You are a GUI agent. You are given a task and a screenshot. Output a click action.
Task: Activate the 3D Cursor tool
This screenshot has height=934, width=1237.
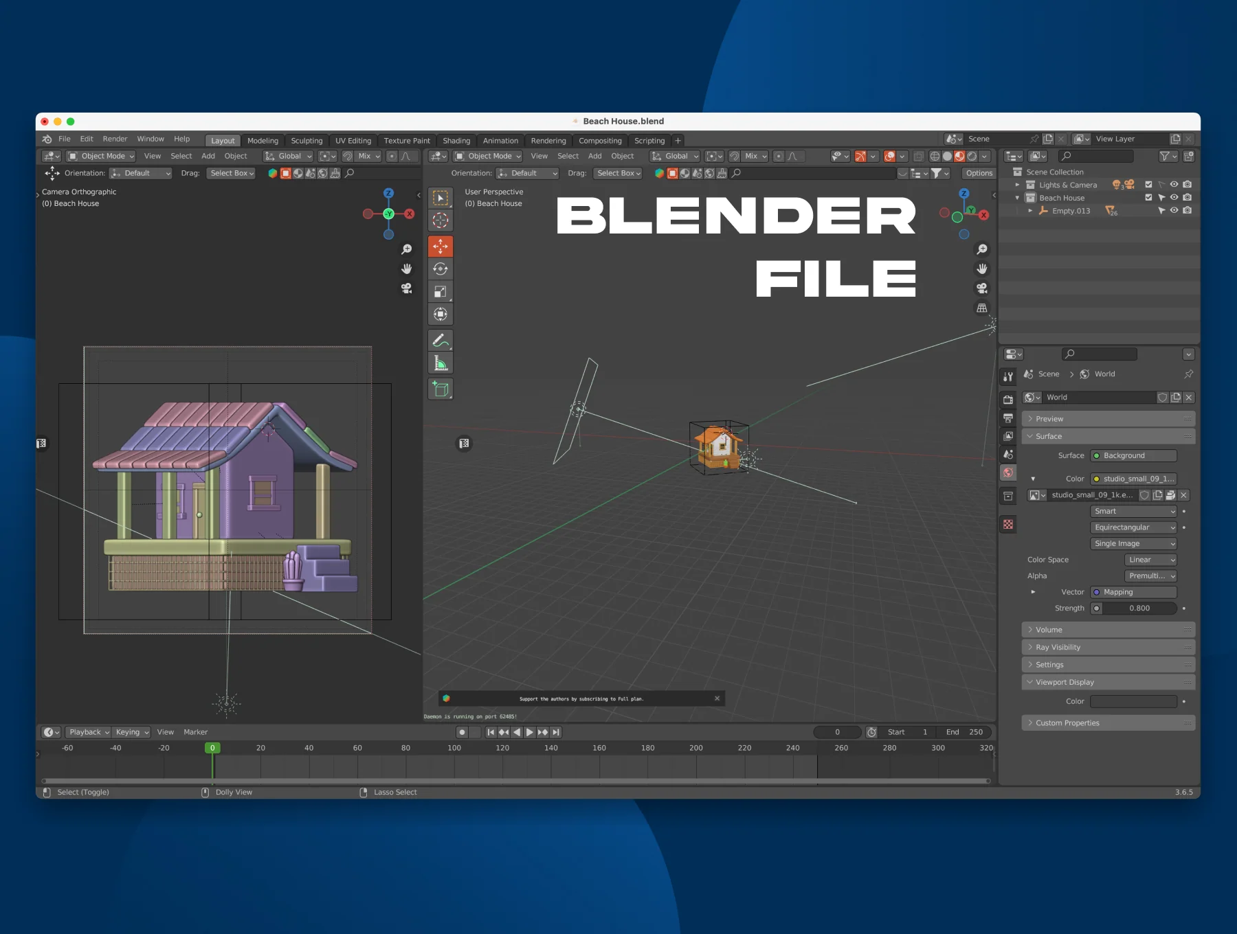(x=441, y=220)
